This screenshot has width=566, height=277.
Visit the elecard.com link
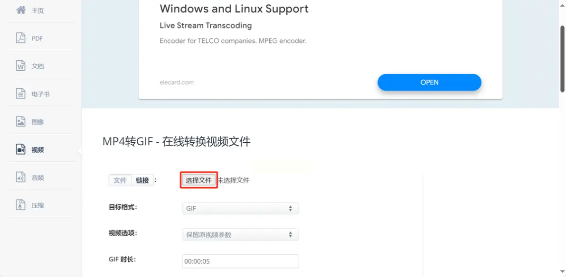[x=177, y=82]
